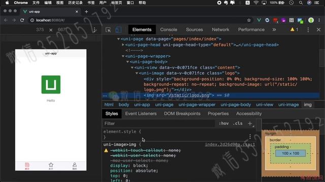Click the Vue devtools extension icon
This screenshot has width=325, height=182.
point(259,20)
